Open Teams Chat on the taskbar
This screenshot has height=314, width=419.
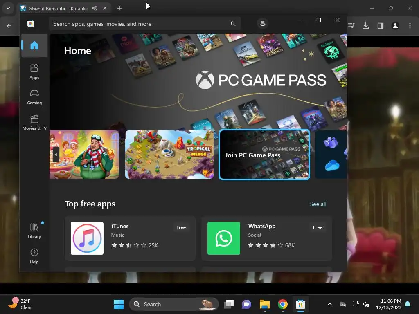[247, 304]
